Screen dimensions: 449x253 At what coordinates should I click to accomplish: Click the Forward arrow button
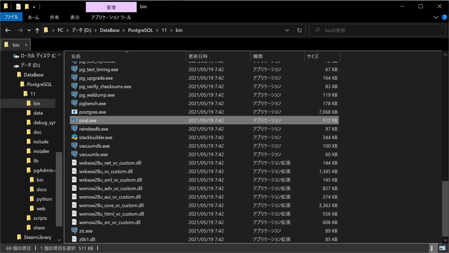(x=20, y=30)
